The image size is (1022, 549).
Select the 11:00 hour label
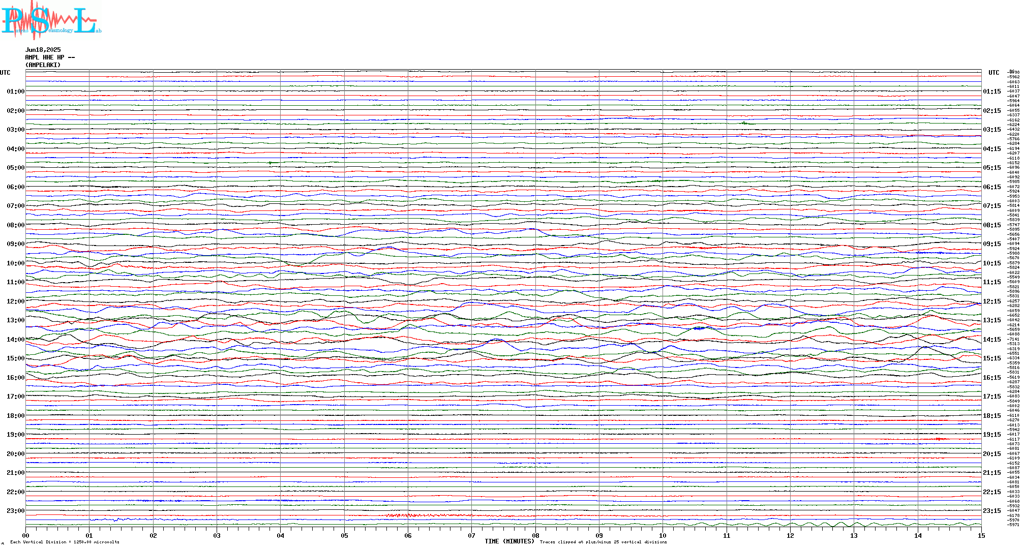(x=16, y=282)
